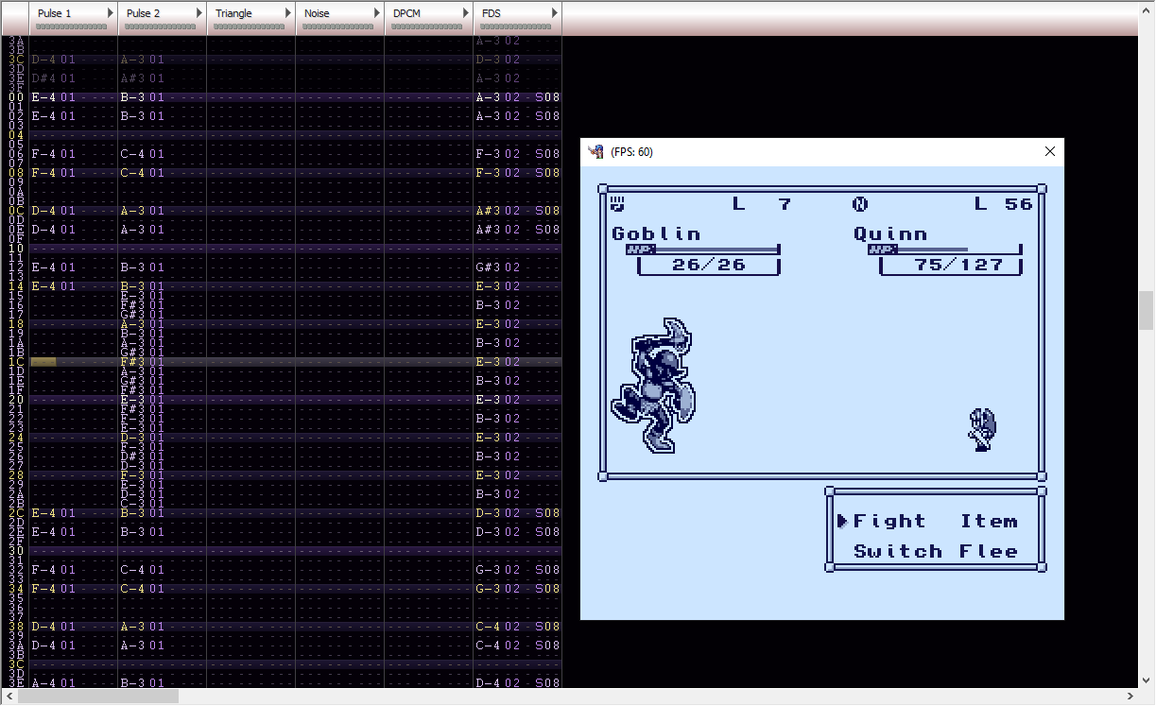Click the vertical scrollbar down arrow
Viewport: 1156px width, 706px height.
[x=1146, y=679]
